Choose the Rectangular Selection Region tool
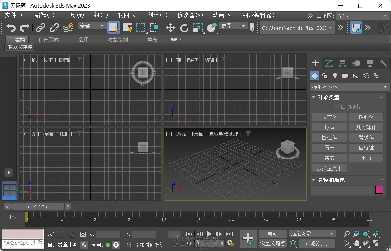The height and width of the screenshot is (251, 391). point(141,28)
